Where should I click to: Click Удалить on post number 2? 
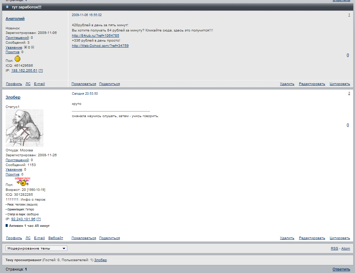click(x=287, y=238)
